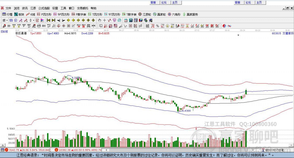Click small black triangle marker above chart
The width and height of the screenshot is (294, 158).
pos(238,35)
